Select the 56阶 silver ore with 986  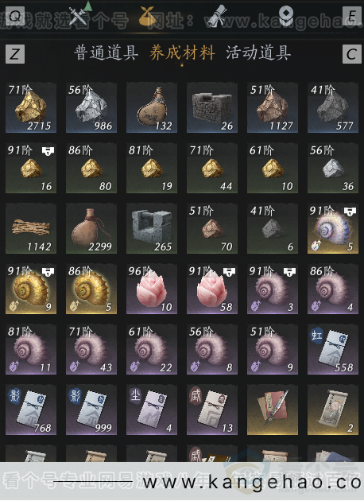tap(91, 107)
